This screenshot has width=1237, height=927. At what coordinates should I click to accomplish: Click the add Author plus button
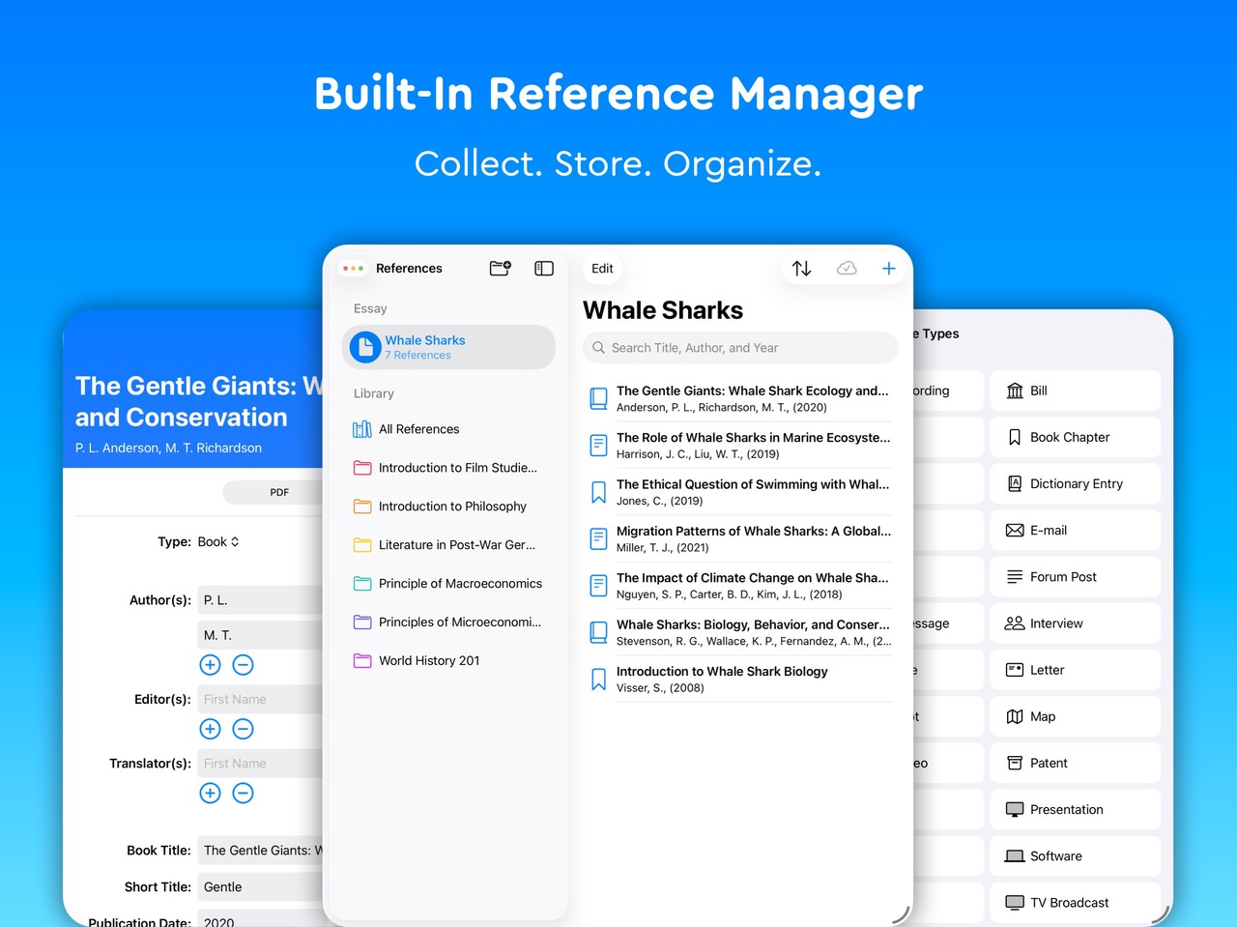click(210, 665)
